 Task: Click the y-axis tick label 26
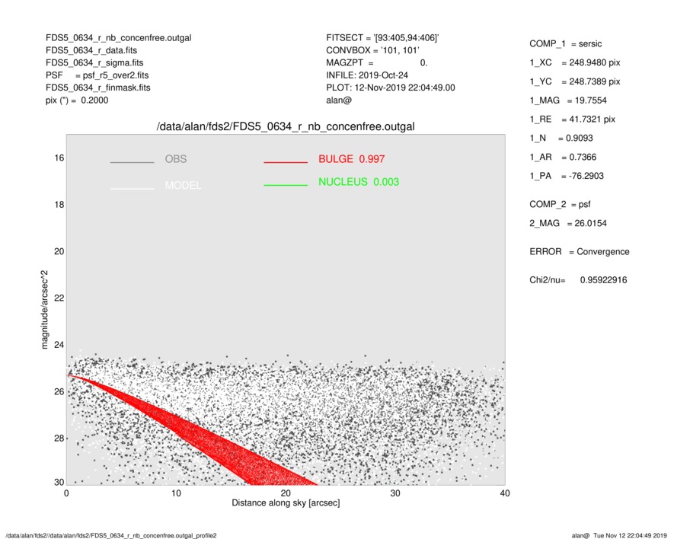tap(59, 392)
